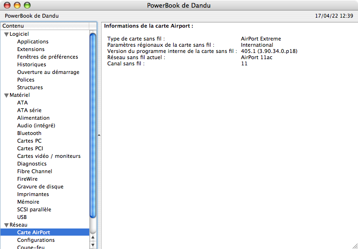Image resolution: width=358 pixels, height=249 pixels.
Task: Click Informations de la carte Airport heading
Action: (148, 26)
